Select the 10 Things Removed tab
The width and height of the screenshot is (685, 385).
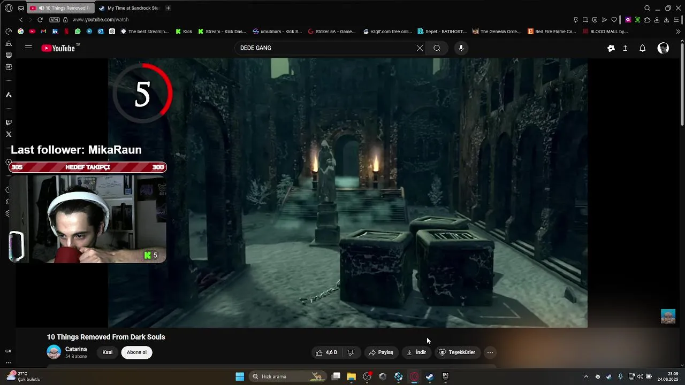click(x=60, y=8)
